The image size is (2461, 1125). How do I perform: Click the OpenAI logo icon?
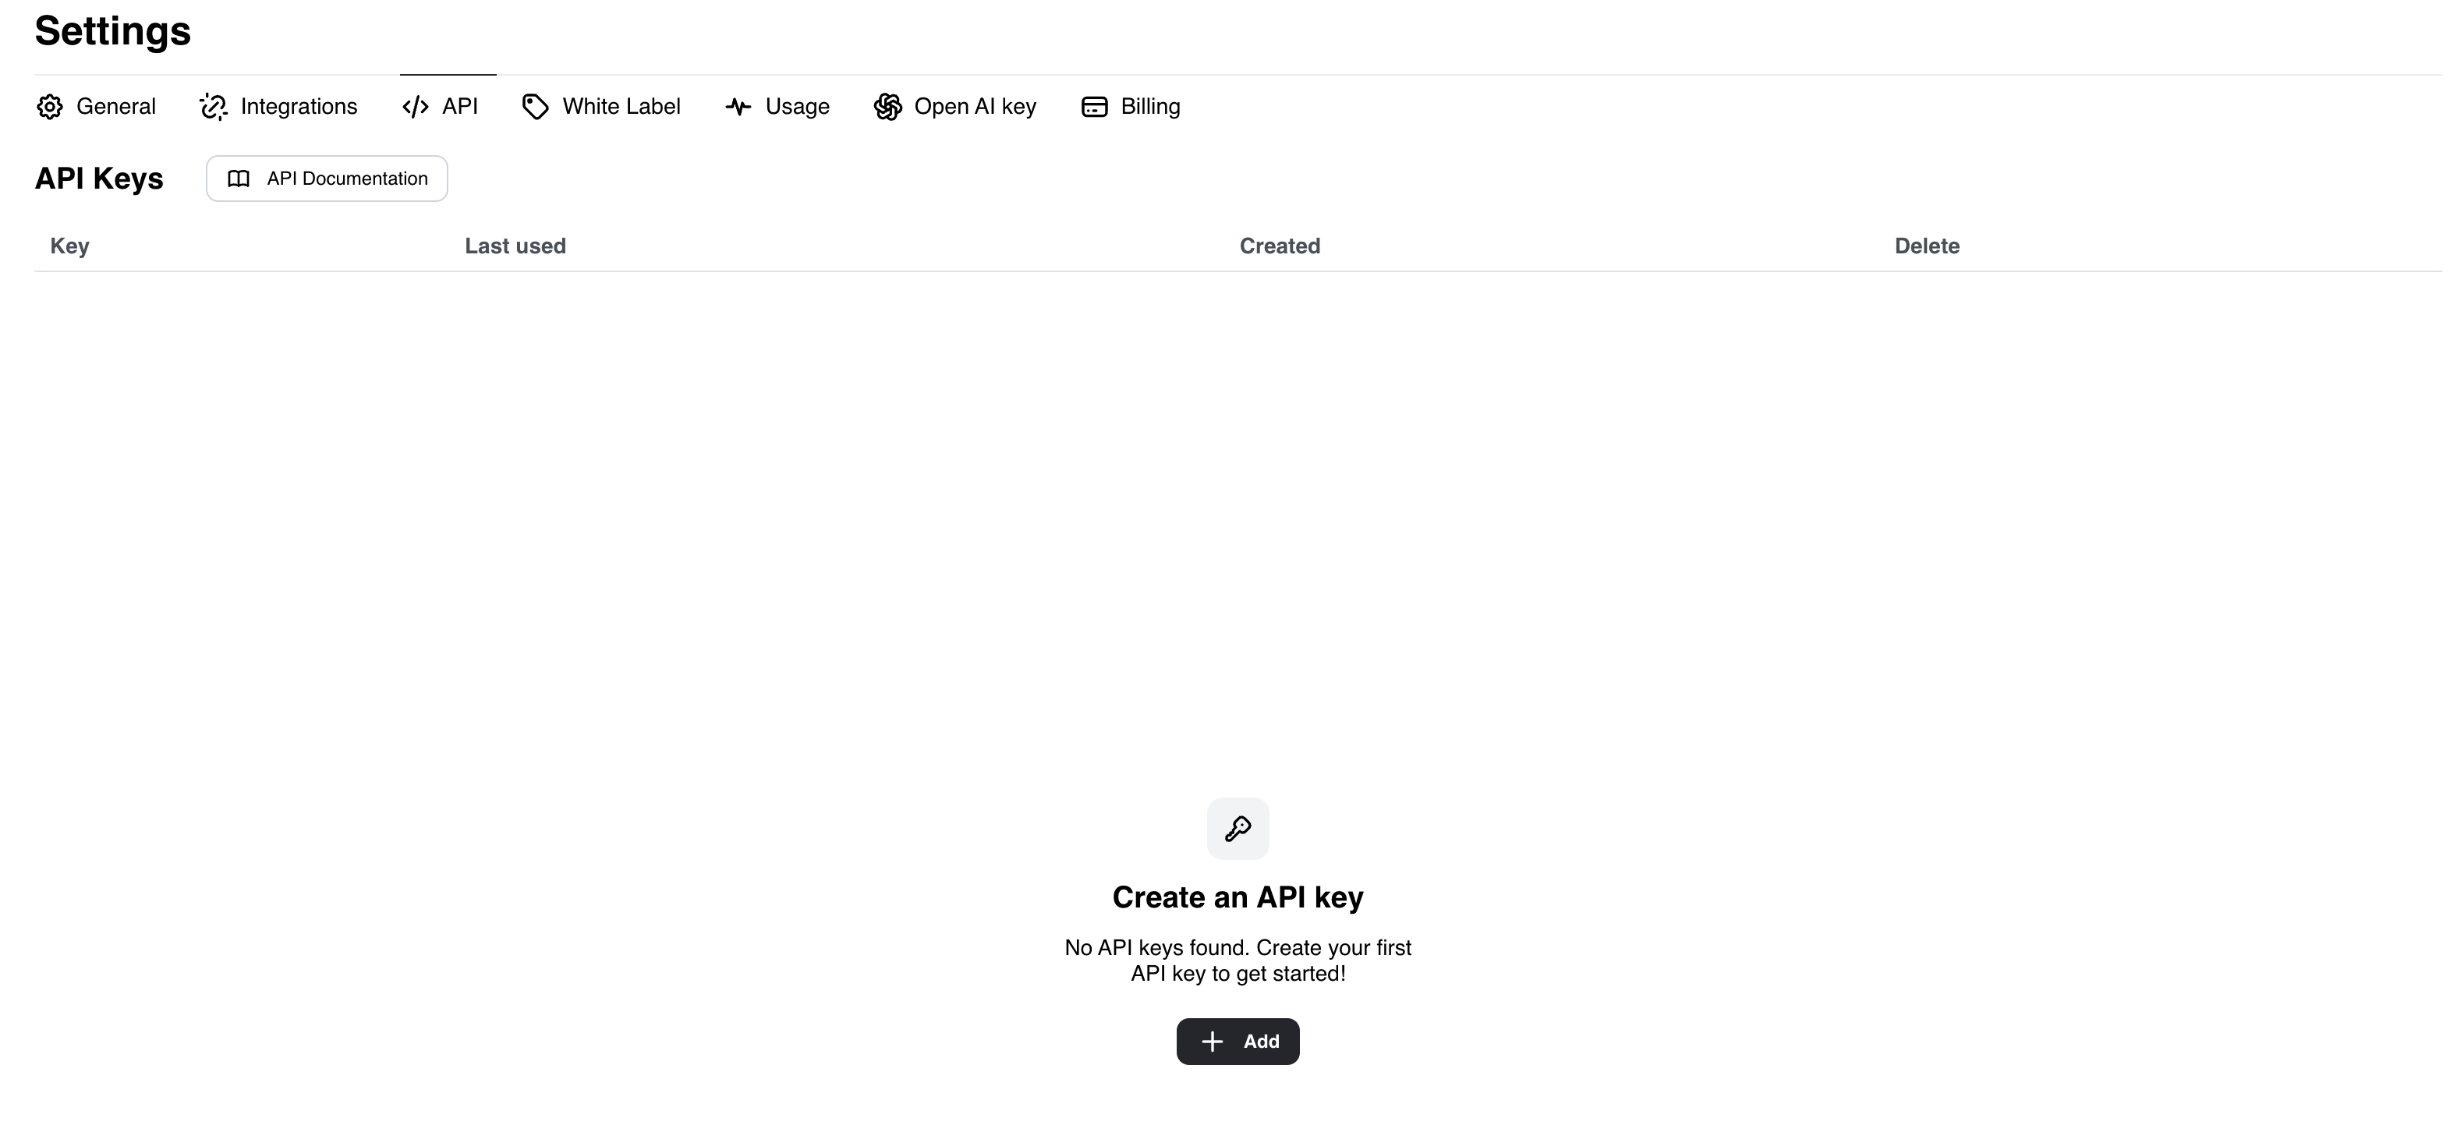pos(887,106)
